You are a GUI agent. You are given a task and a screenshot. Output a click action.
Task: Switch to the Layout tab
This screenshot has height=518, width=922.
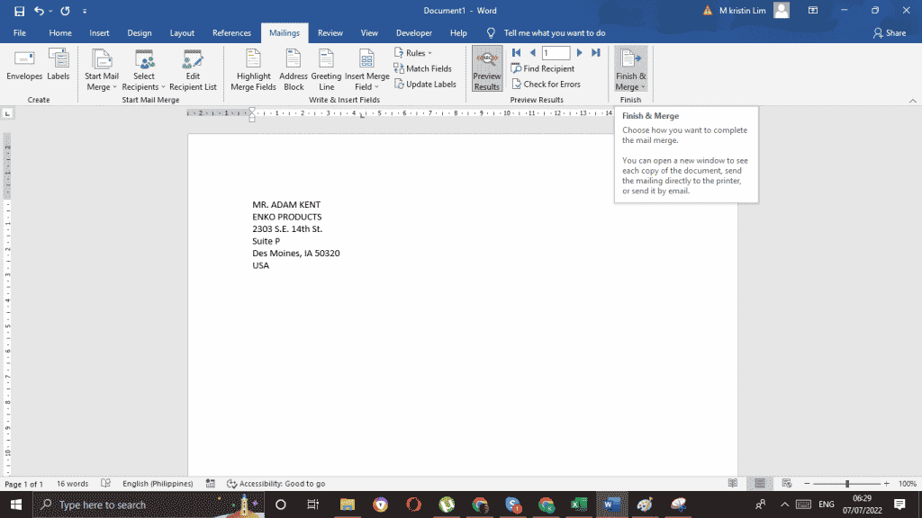(182, 33)
